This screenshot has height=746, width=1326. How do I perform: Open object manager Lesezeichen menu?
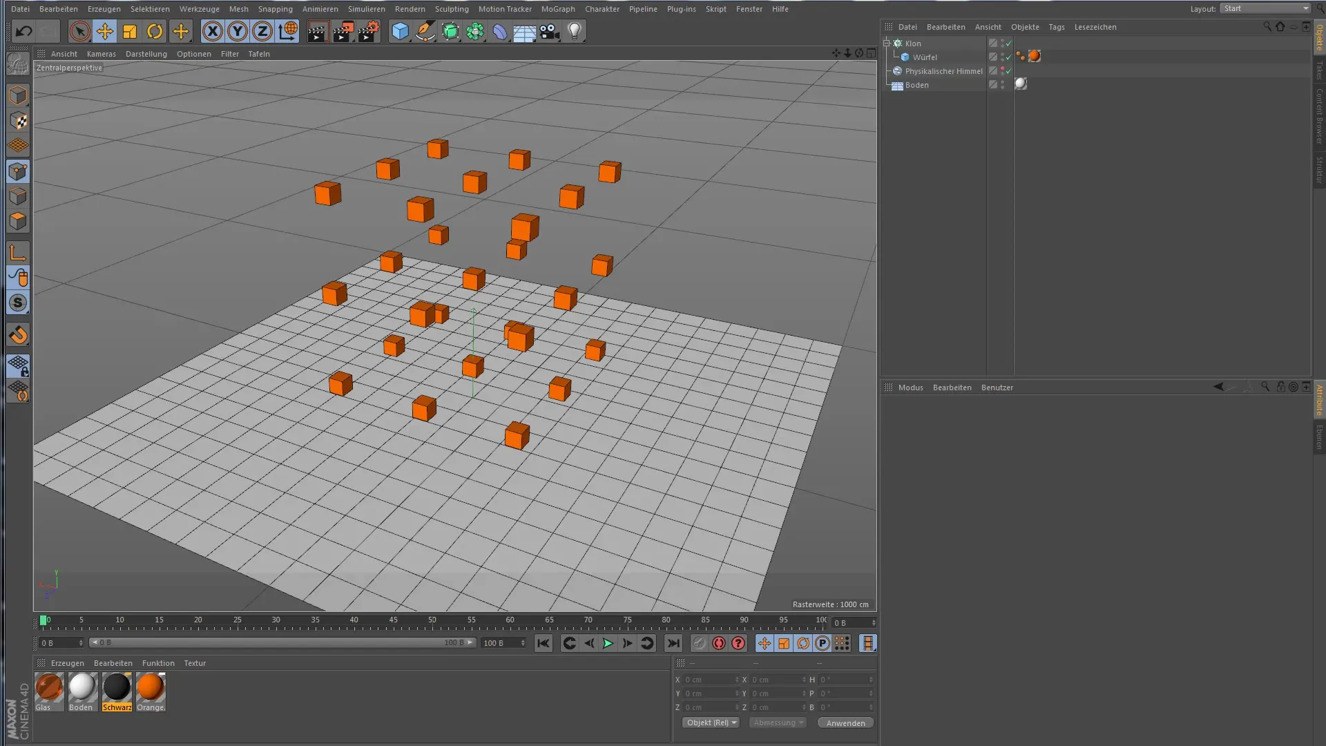(1095, 27)
